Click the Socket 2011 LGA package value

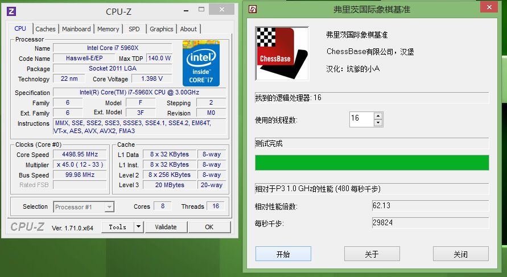[x=113, y=68]
